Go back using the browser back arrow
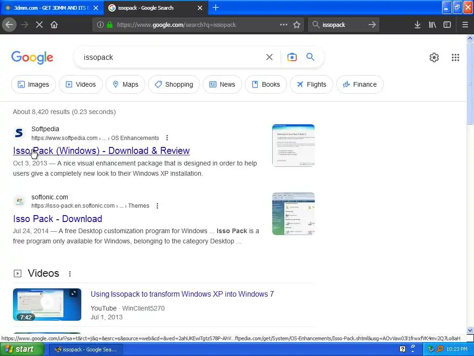474x356 pixels. tap(9, 25)
